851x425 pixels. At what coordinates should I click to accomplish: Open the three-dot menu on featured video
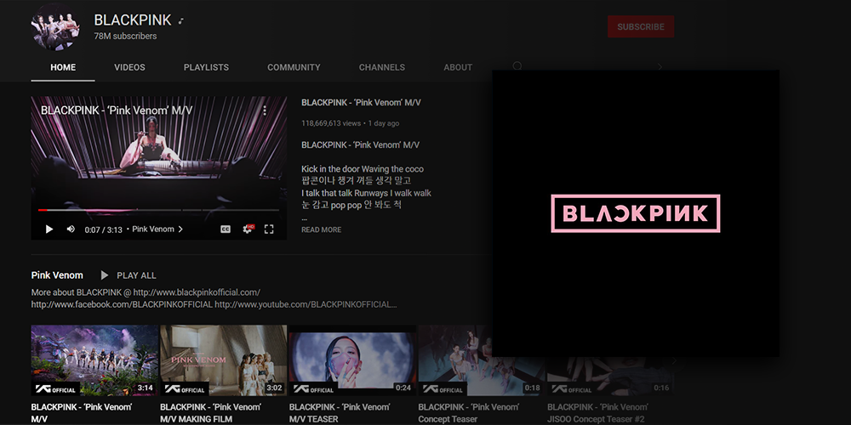pyautogui.click(x=265, y=110)
